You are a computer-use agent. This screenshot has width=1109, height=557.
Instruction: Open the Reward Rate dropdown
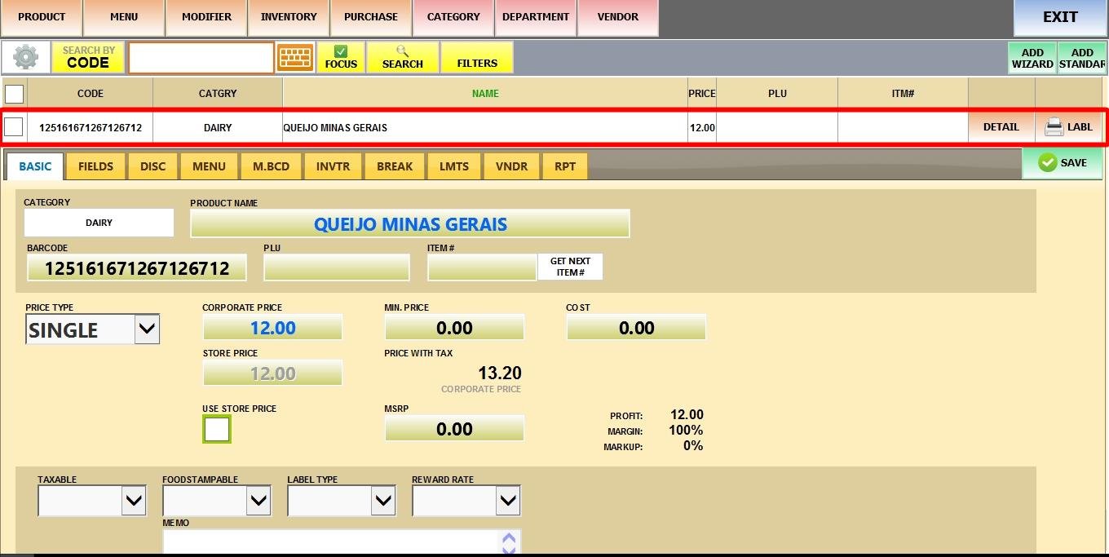507,501
